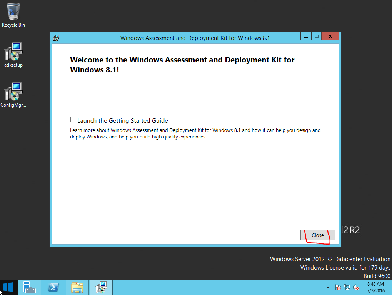Open Server Manager from the taskbar

(x=29, y=287)
